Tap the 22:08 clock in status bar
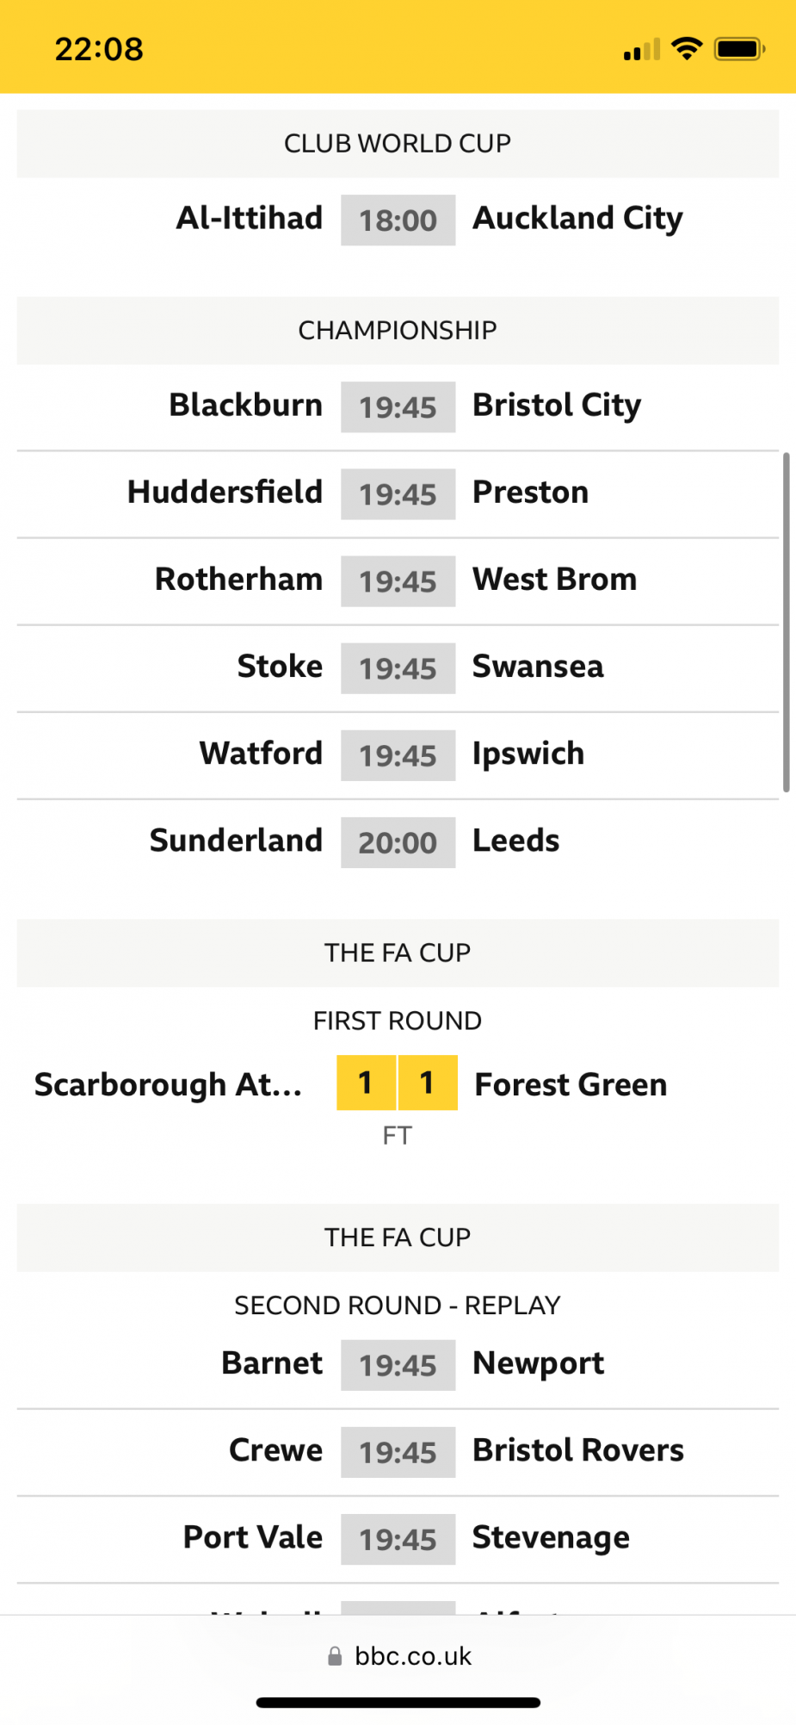This screenshot has height=1725, width=796. tap(99, 49)
